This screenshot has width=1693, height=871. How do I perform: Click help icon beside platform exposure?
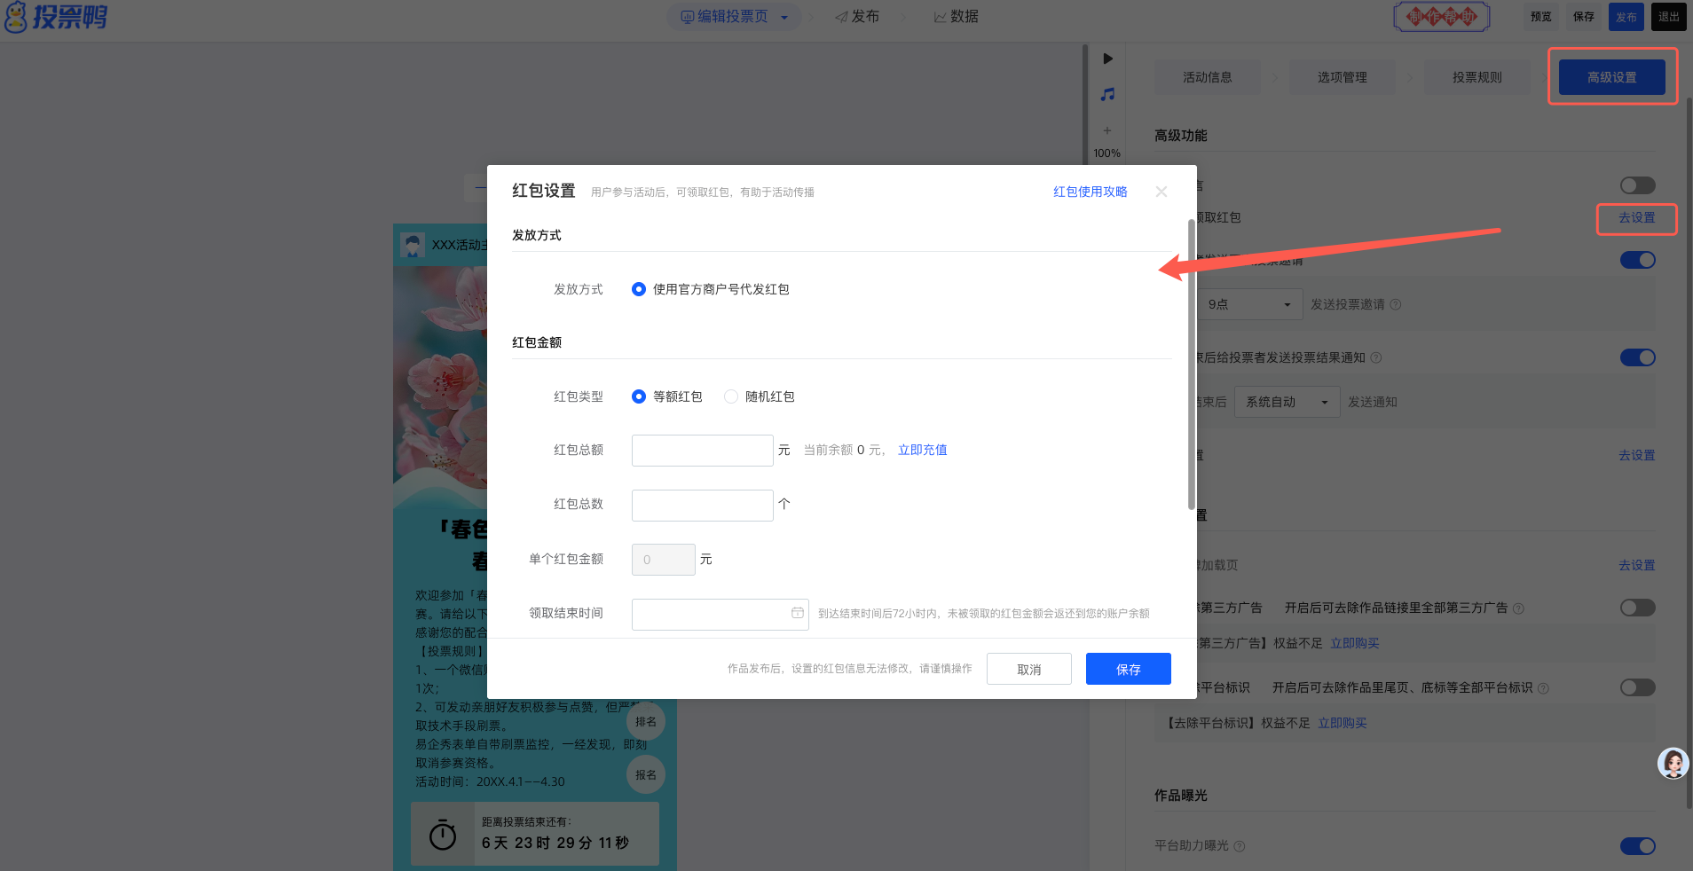coord(1240,846)
